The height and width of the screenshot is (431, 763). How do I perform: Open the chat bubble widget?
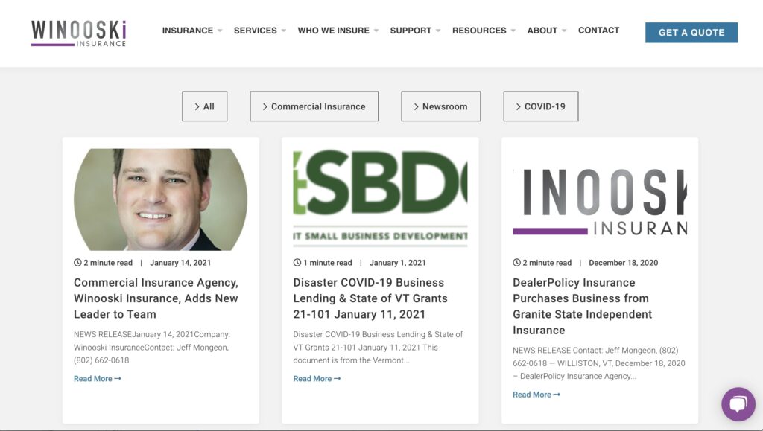[x=738, y=404]
